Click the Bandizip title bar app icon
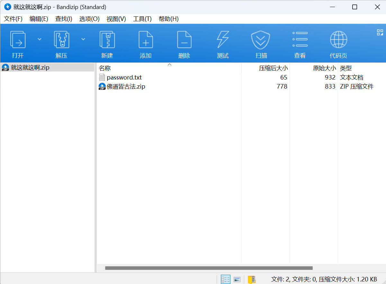The image size is (386, 284). pos(7,7)
